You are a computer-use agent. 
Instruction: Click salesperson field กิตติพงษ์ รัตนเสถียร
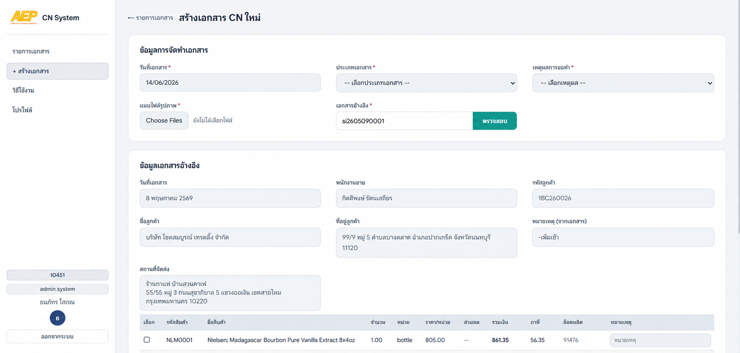tap(426, 198)
